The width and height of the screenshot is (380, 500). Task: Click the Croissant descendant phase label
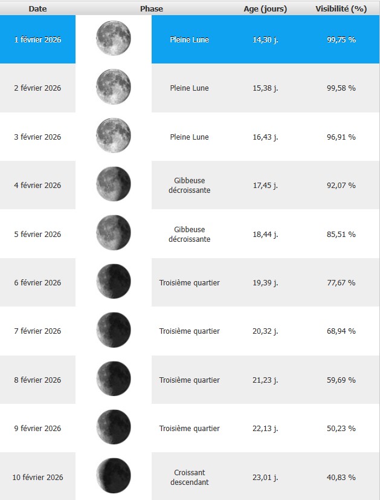tap(189, 477)
